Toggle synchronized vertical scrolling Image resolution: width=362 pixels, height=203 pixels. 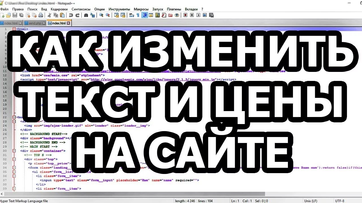(116, 15)
